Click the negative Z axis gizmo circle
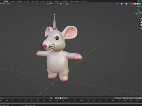This screenshot has height=106, width=142. coord(138,16)
